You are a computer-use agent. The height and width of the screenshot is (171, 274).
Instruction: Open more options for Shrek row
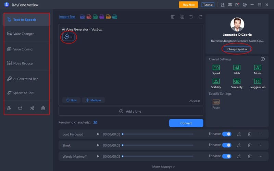[260, 145]
